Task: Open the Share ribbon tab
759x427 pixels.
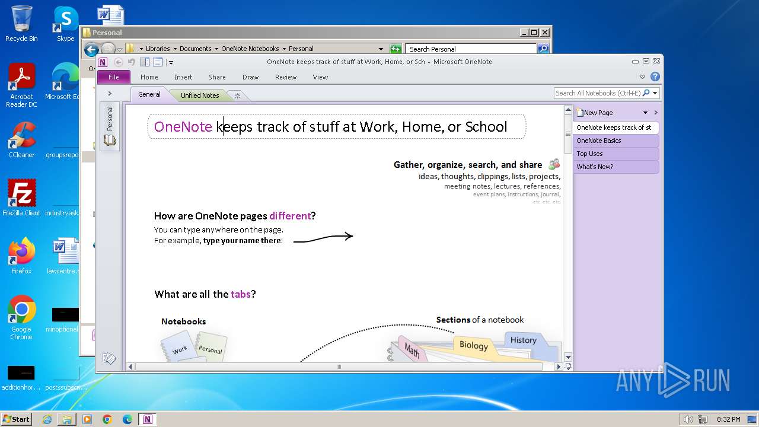Action: 217,77
